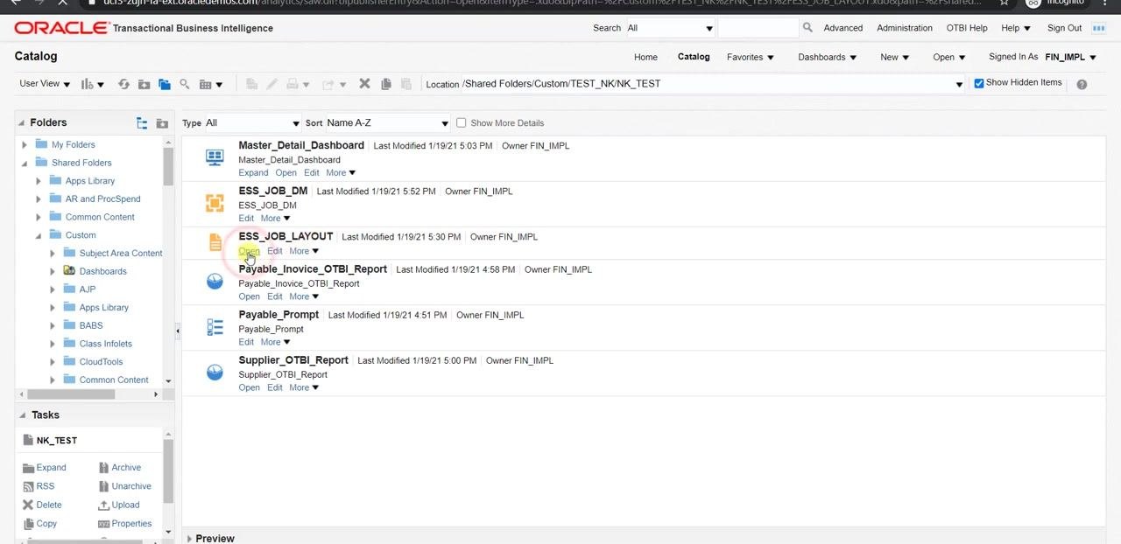Image resolution: width=1121 pixels, height=544 pixels.
Task: Expand the Apps Library node under Shared Folders
Action: [x=39, y=181]
